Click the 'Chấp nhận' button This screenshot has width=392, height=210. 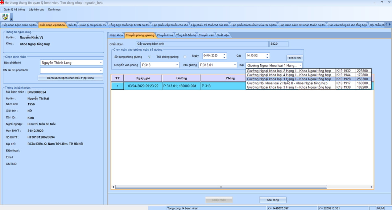pos(219,200)
